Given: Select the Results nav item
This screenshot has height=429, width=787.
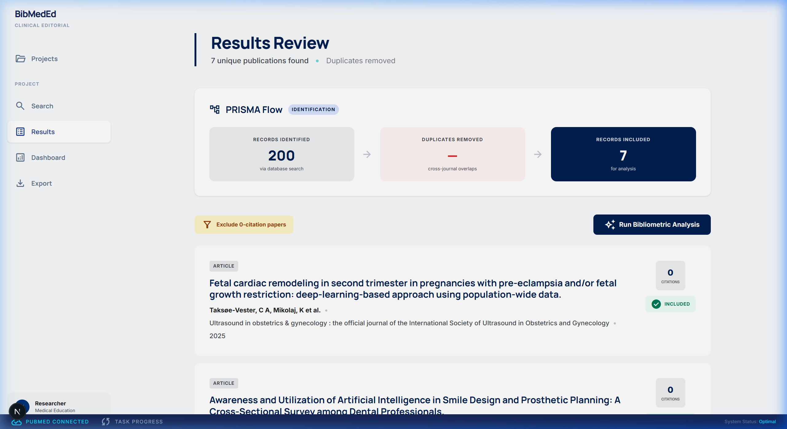Looking at the screenshot, I should tap(59, 132).
